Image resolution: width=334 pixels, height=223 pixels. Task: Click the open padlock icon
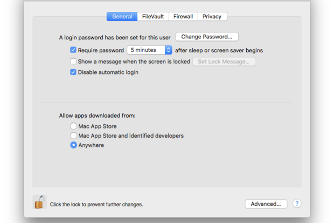coord(40,202)
